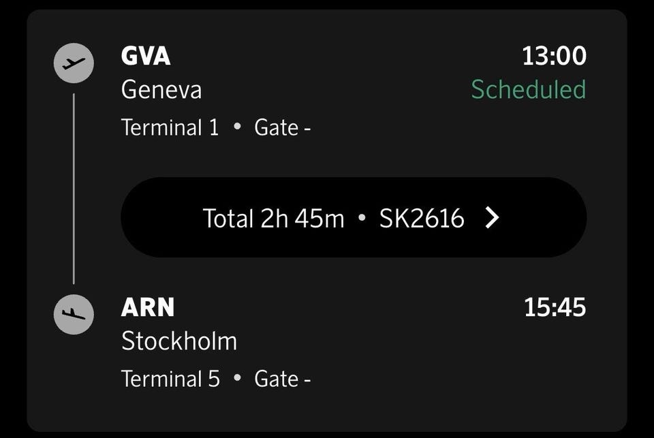This screenshot has width=654, height=438.
Task: Click the 13:00 departure time
Action: (x=554, y=56)
